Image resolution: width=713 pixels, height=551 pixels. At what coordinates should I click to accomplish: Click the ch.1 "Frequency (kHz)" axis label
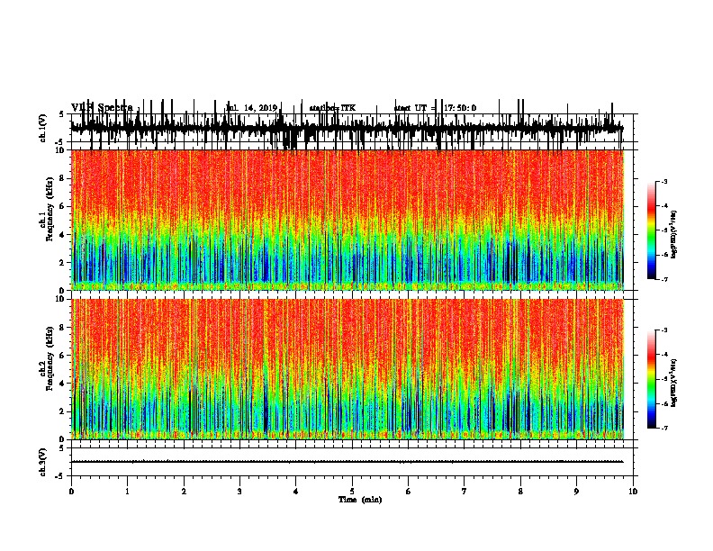click(50, 209)
